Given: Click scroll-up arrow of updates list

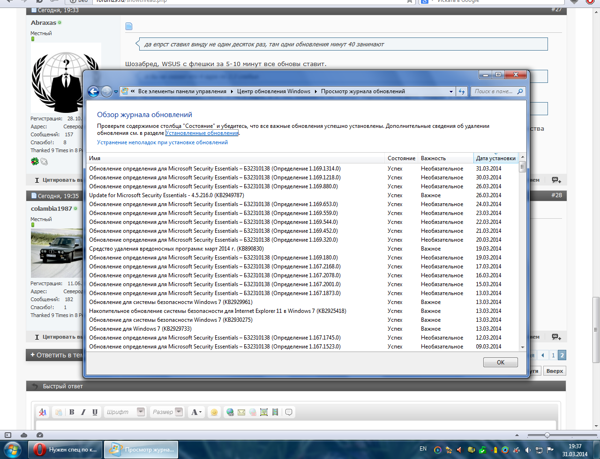Looking at the screenshot, I should coord(523,157).
